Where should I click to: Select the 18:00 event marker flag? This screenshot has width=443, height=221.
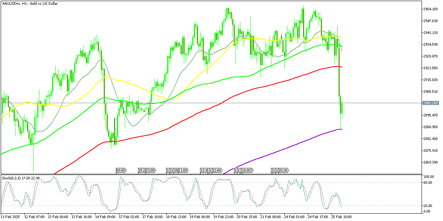point(247,171)
